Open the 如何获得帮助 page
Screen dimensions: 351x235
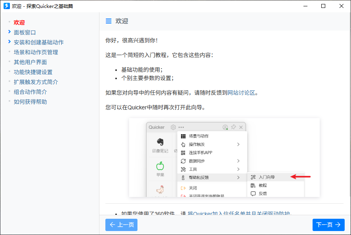coord(30,101)
